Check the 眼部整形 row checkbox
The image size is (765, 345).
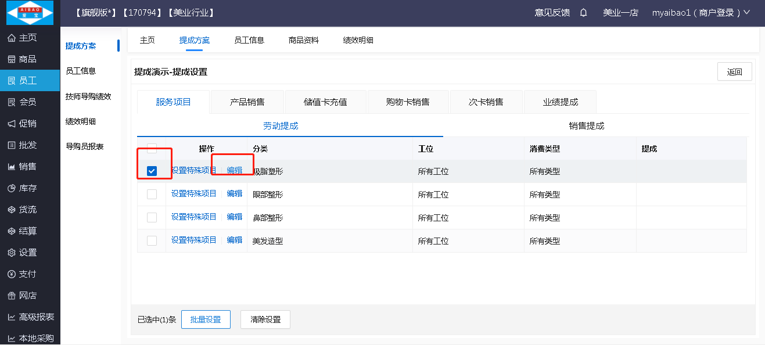[x=152, y=194]
